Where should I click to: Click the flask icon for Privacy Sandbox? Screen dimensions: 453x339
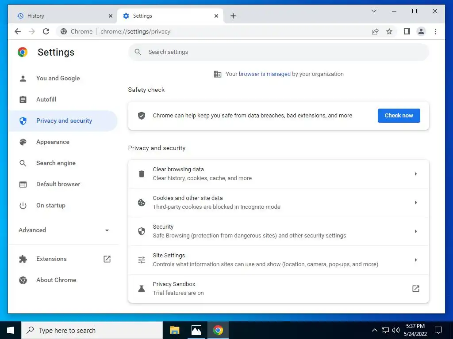click(142, 289)
